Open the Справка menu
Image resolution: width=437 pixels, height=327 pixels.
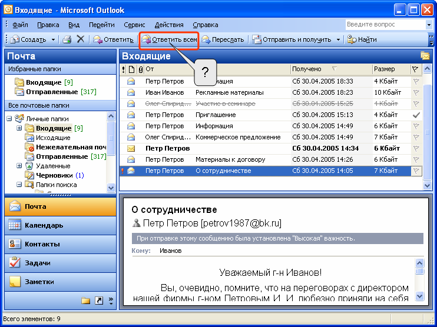click(x=206, y=25)
